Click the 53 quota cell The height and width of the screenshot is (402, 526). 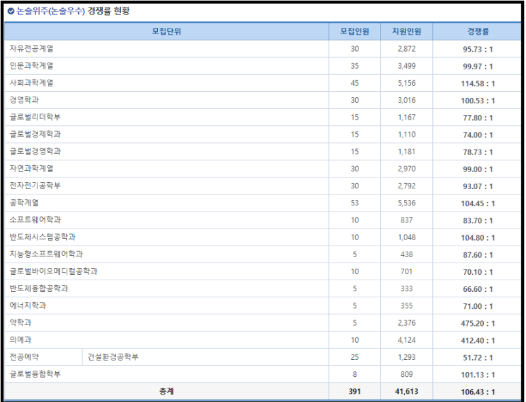355,203
